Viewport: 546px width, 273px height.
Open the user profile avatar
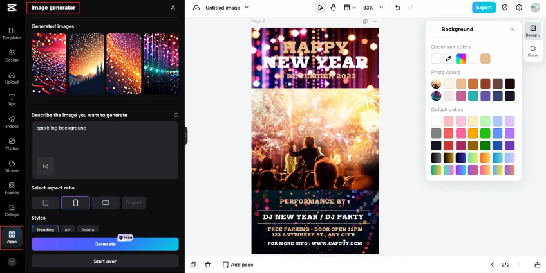535,8
